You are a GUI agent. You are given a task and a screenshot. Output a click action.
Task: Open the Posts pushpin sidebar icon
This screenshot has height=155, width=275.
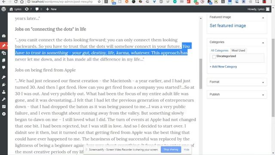pyautogui.click(x=4, y=46)
